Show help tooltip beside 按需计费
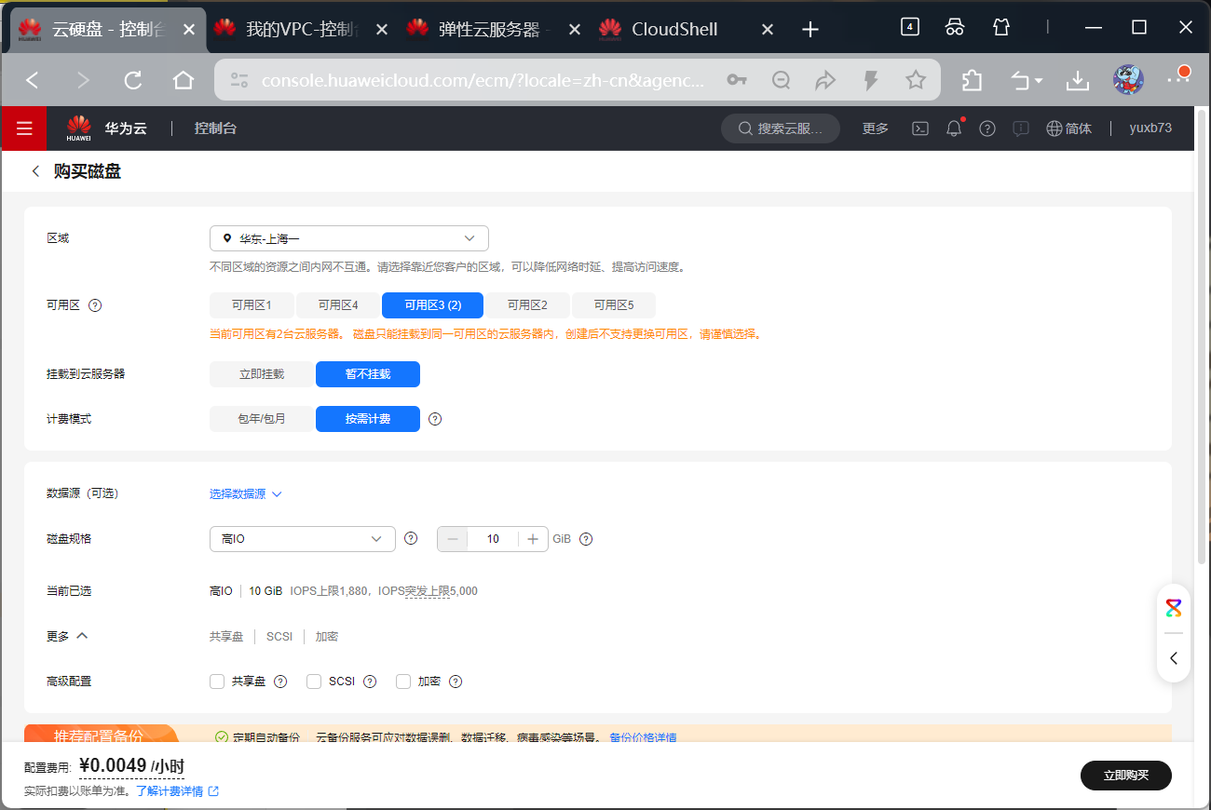Screen dimensions: 1211x810 click(435, 419)
